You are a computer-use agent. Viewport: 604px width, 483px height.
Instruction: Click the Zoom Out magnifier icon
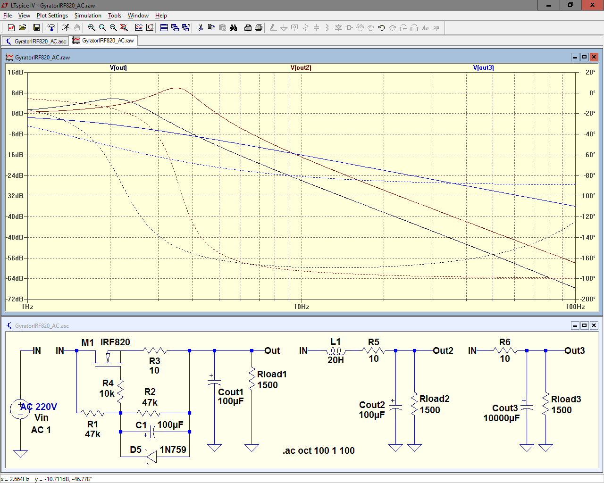tap(113, 28)
